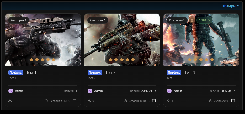Click the clock icon beside Сегодня в 10:18
The image size is (245, 114).
pyautogui.click(x=125, y=101)
